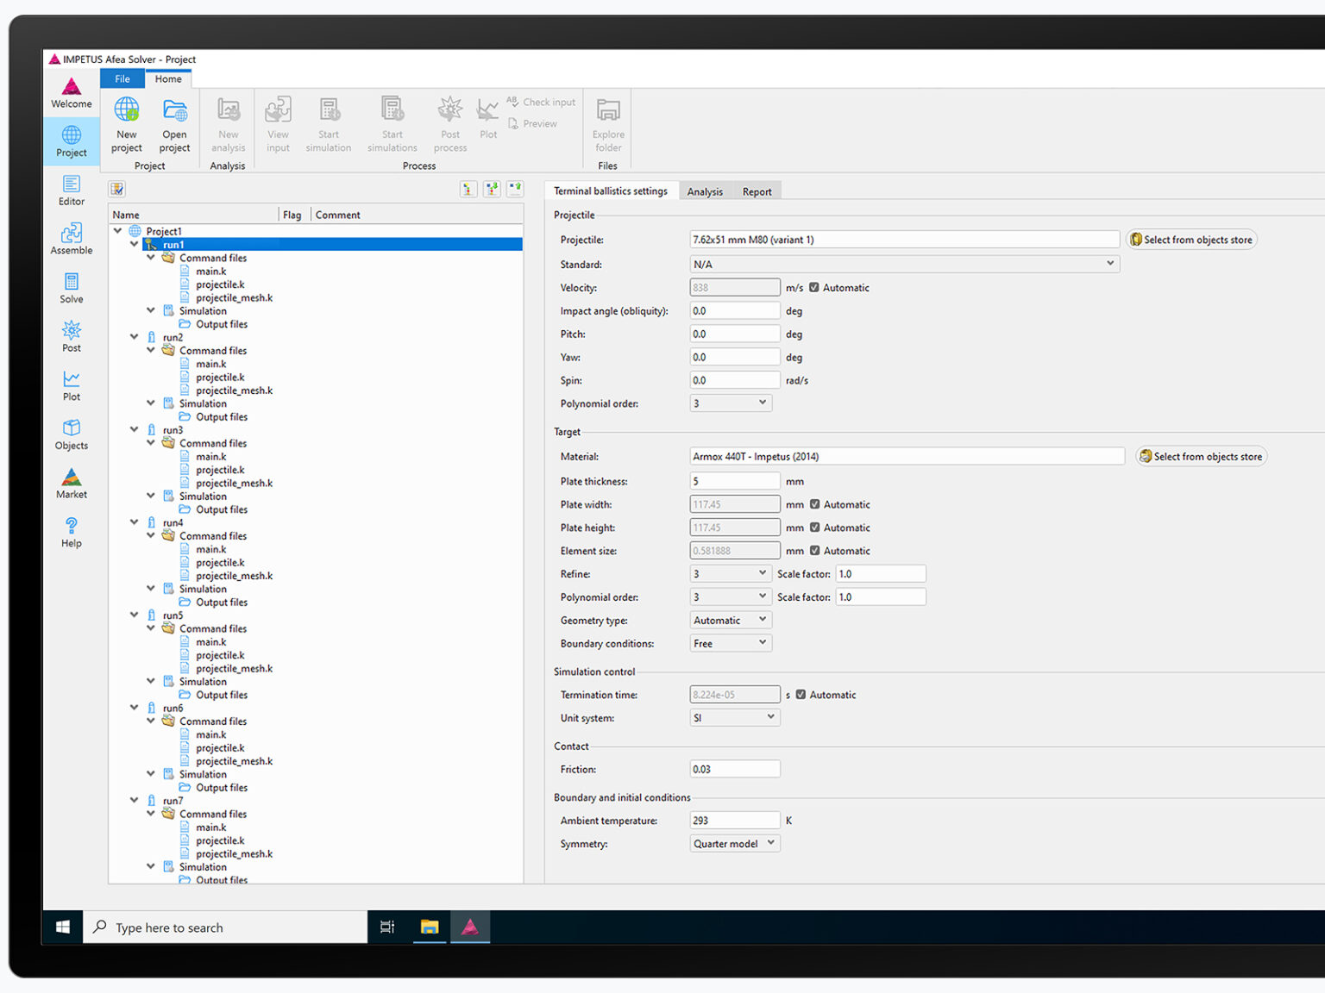Click the New project ribbon icon
Image resolution: width=1325 pixels, height=993 pixels.
click(127, 125)
